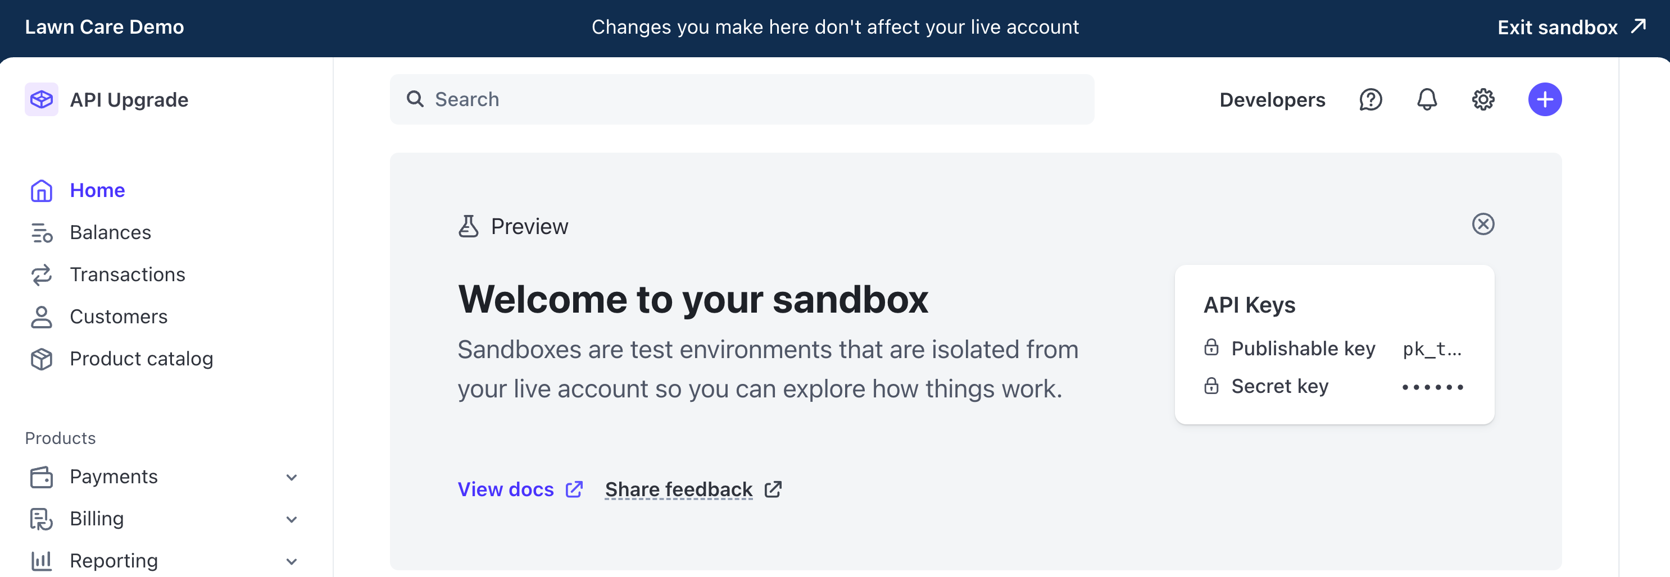Dismiss the sandbox preview banner

coord(1483,224)
